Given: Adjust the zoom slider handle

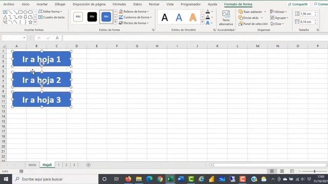Looking at the screenshot, I should coord(314,171).
